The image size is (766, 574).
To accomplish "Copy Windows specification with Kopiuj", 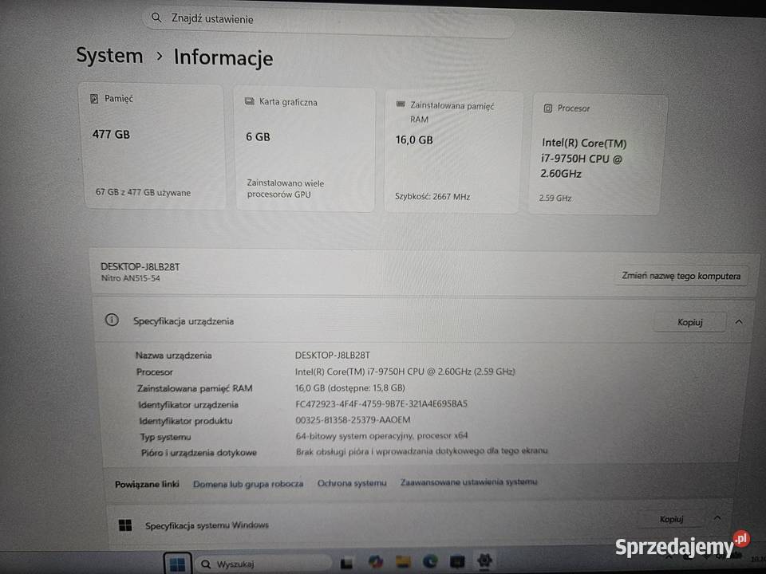I will [671, 519].
